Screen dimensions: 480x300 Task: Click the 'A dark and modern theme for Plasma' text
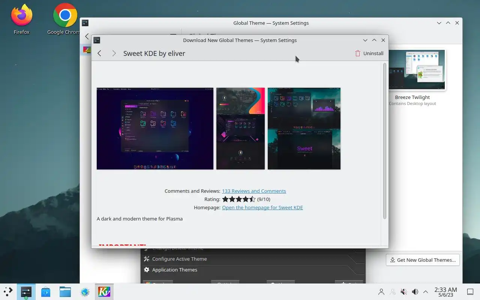[140, 219]
